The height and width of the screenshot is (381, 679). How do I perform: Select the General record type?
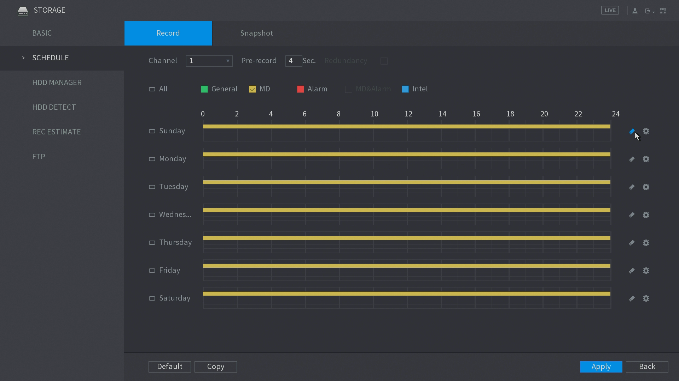click(x=204, y=89)
